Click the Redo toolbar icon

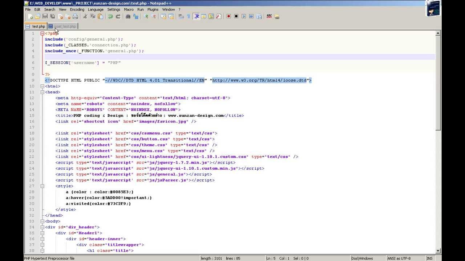point(118,16)
